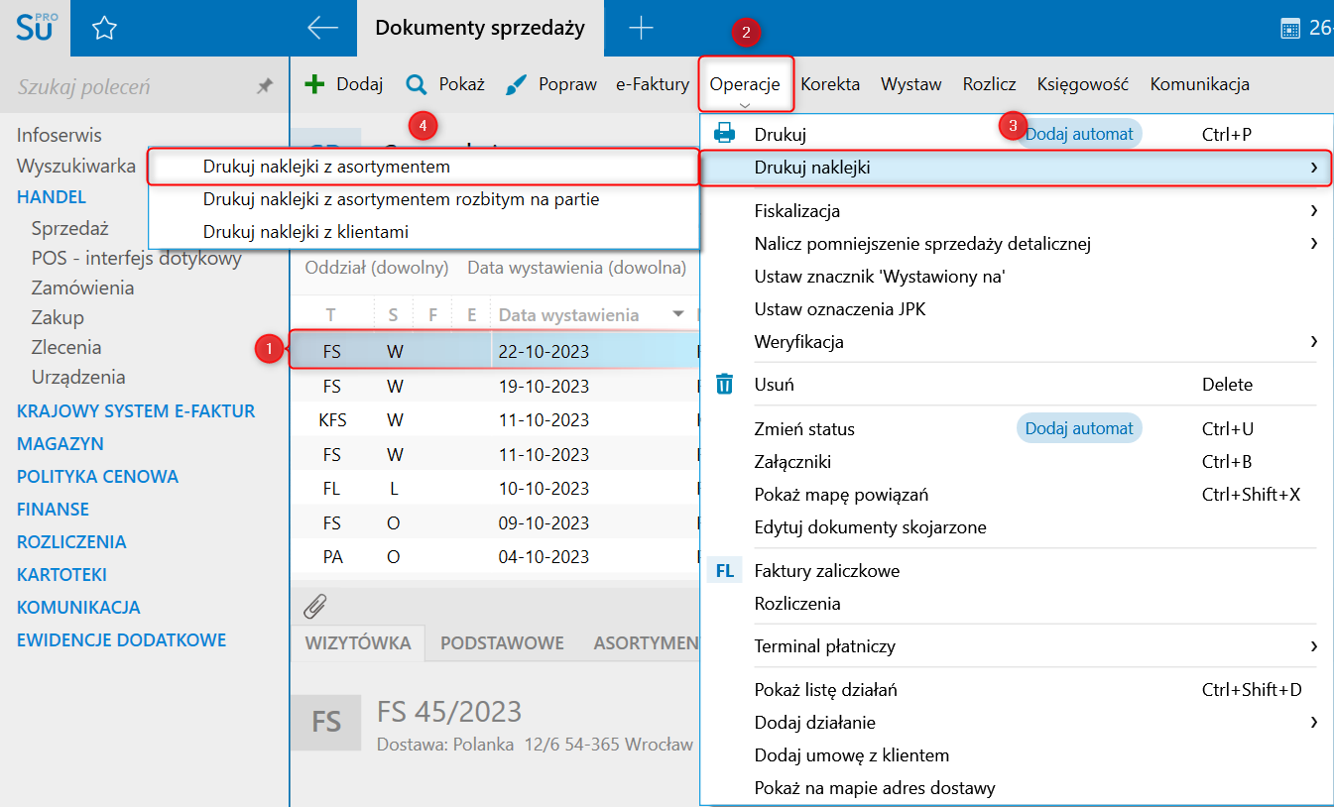Open POS - interfejs dotykowy
Screen dimensions: 1334x807
coord(137,258)
